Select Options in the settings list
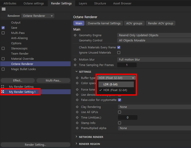Viewport: 191px width, 148px height. click(x=16, y=43)
